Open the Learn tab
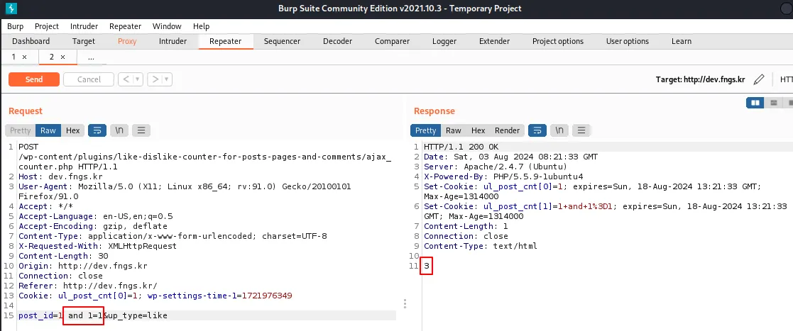This screenshot has height=331, width=793. point(682,41)
